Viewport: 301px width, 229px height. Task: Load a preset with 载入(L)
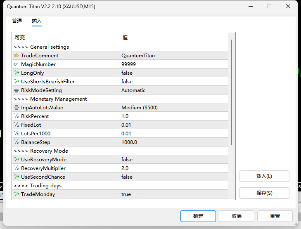tap(264, 176)
